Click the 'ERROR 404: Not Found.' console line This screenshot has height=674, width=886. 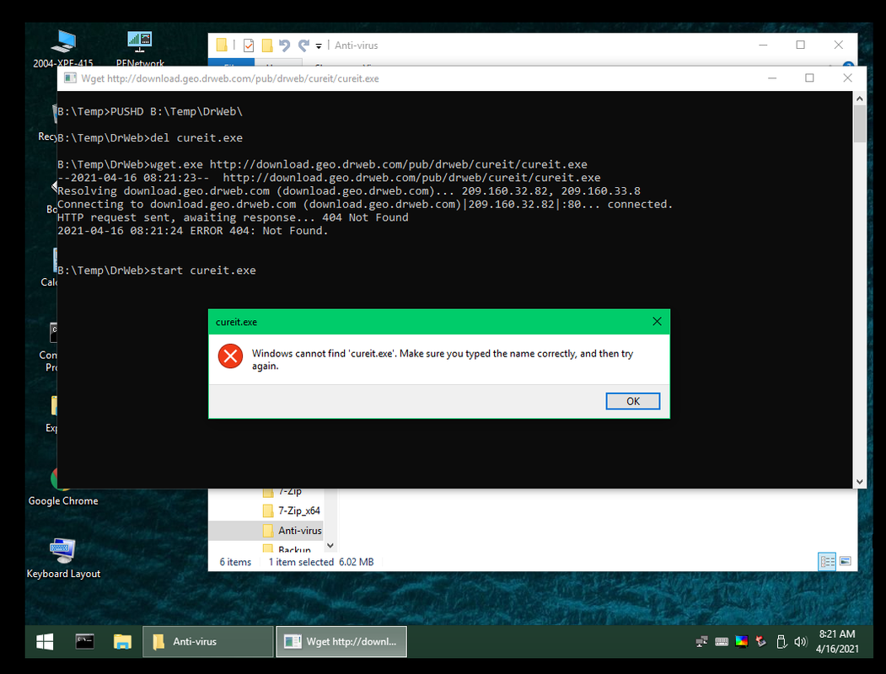click(193, 230)
